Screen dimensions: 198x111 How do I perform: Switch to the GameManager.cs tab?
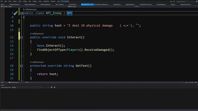tap(161, 4)
